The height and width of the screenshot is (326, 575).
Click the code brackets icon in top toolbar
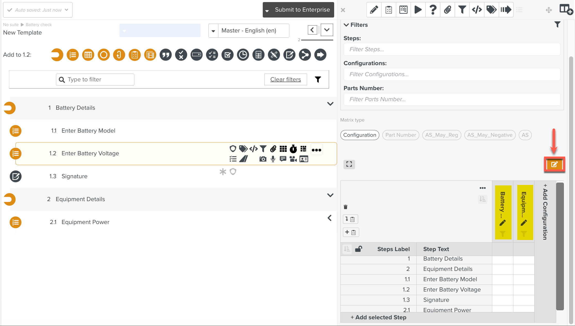pyautogui.click(x=477, y=10)
